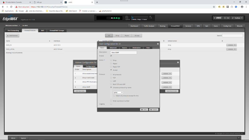Open Actions dropdown for WAN_IN ruleset

click(231, 45)
